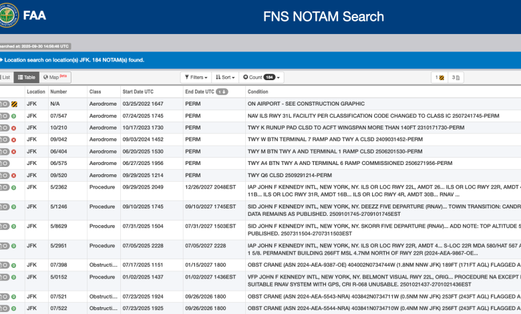The height and width of the screenshot is (314, 521).
Task: Click the green status icon for NOTAM 07/398
Action: (13, 265)
